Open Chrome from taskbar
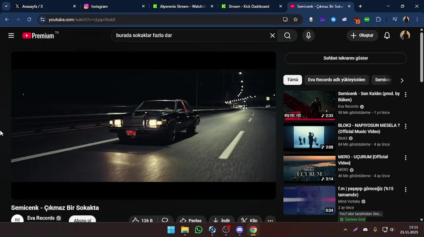This screenshot has width=424, height=237. click(x=253, y=230)
